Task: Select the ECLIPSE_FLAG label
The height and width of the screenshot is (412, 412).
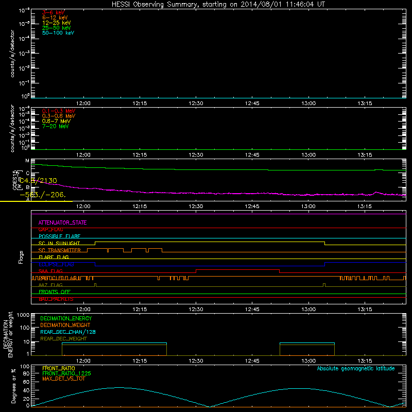Action: pos(56,264)
